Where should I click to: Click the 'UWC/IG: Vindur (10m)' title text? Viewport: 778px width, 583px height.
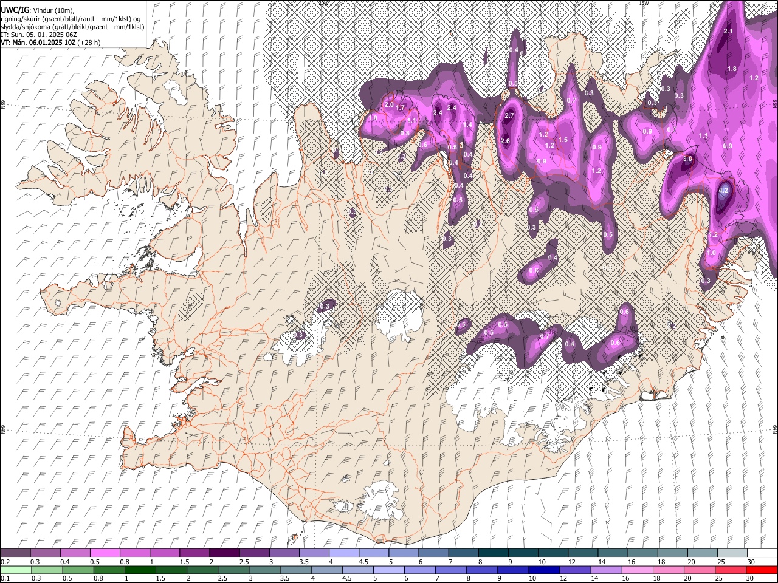pos(37,10)
